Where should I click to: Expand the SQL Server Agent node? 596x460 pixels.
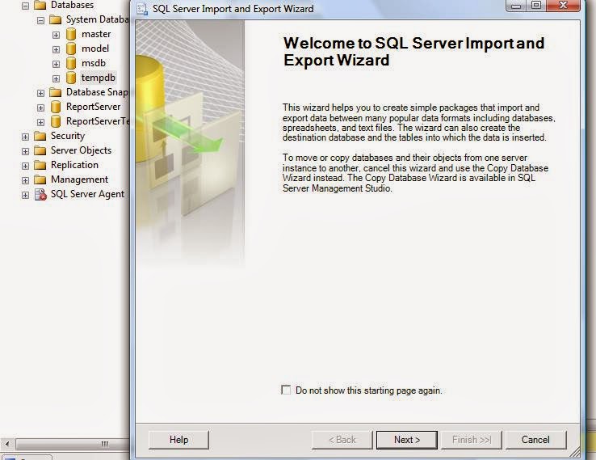coord(25,195)
